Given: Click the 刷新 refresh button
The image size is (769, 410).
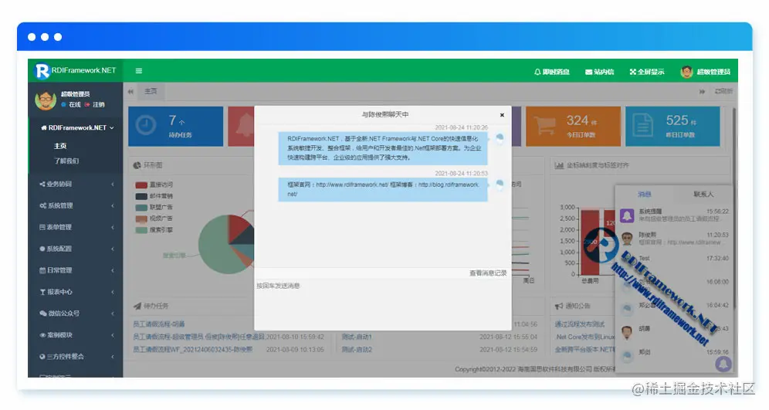Looking at the screenshot, I should click(x=723, y=91).
